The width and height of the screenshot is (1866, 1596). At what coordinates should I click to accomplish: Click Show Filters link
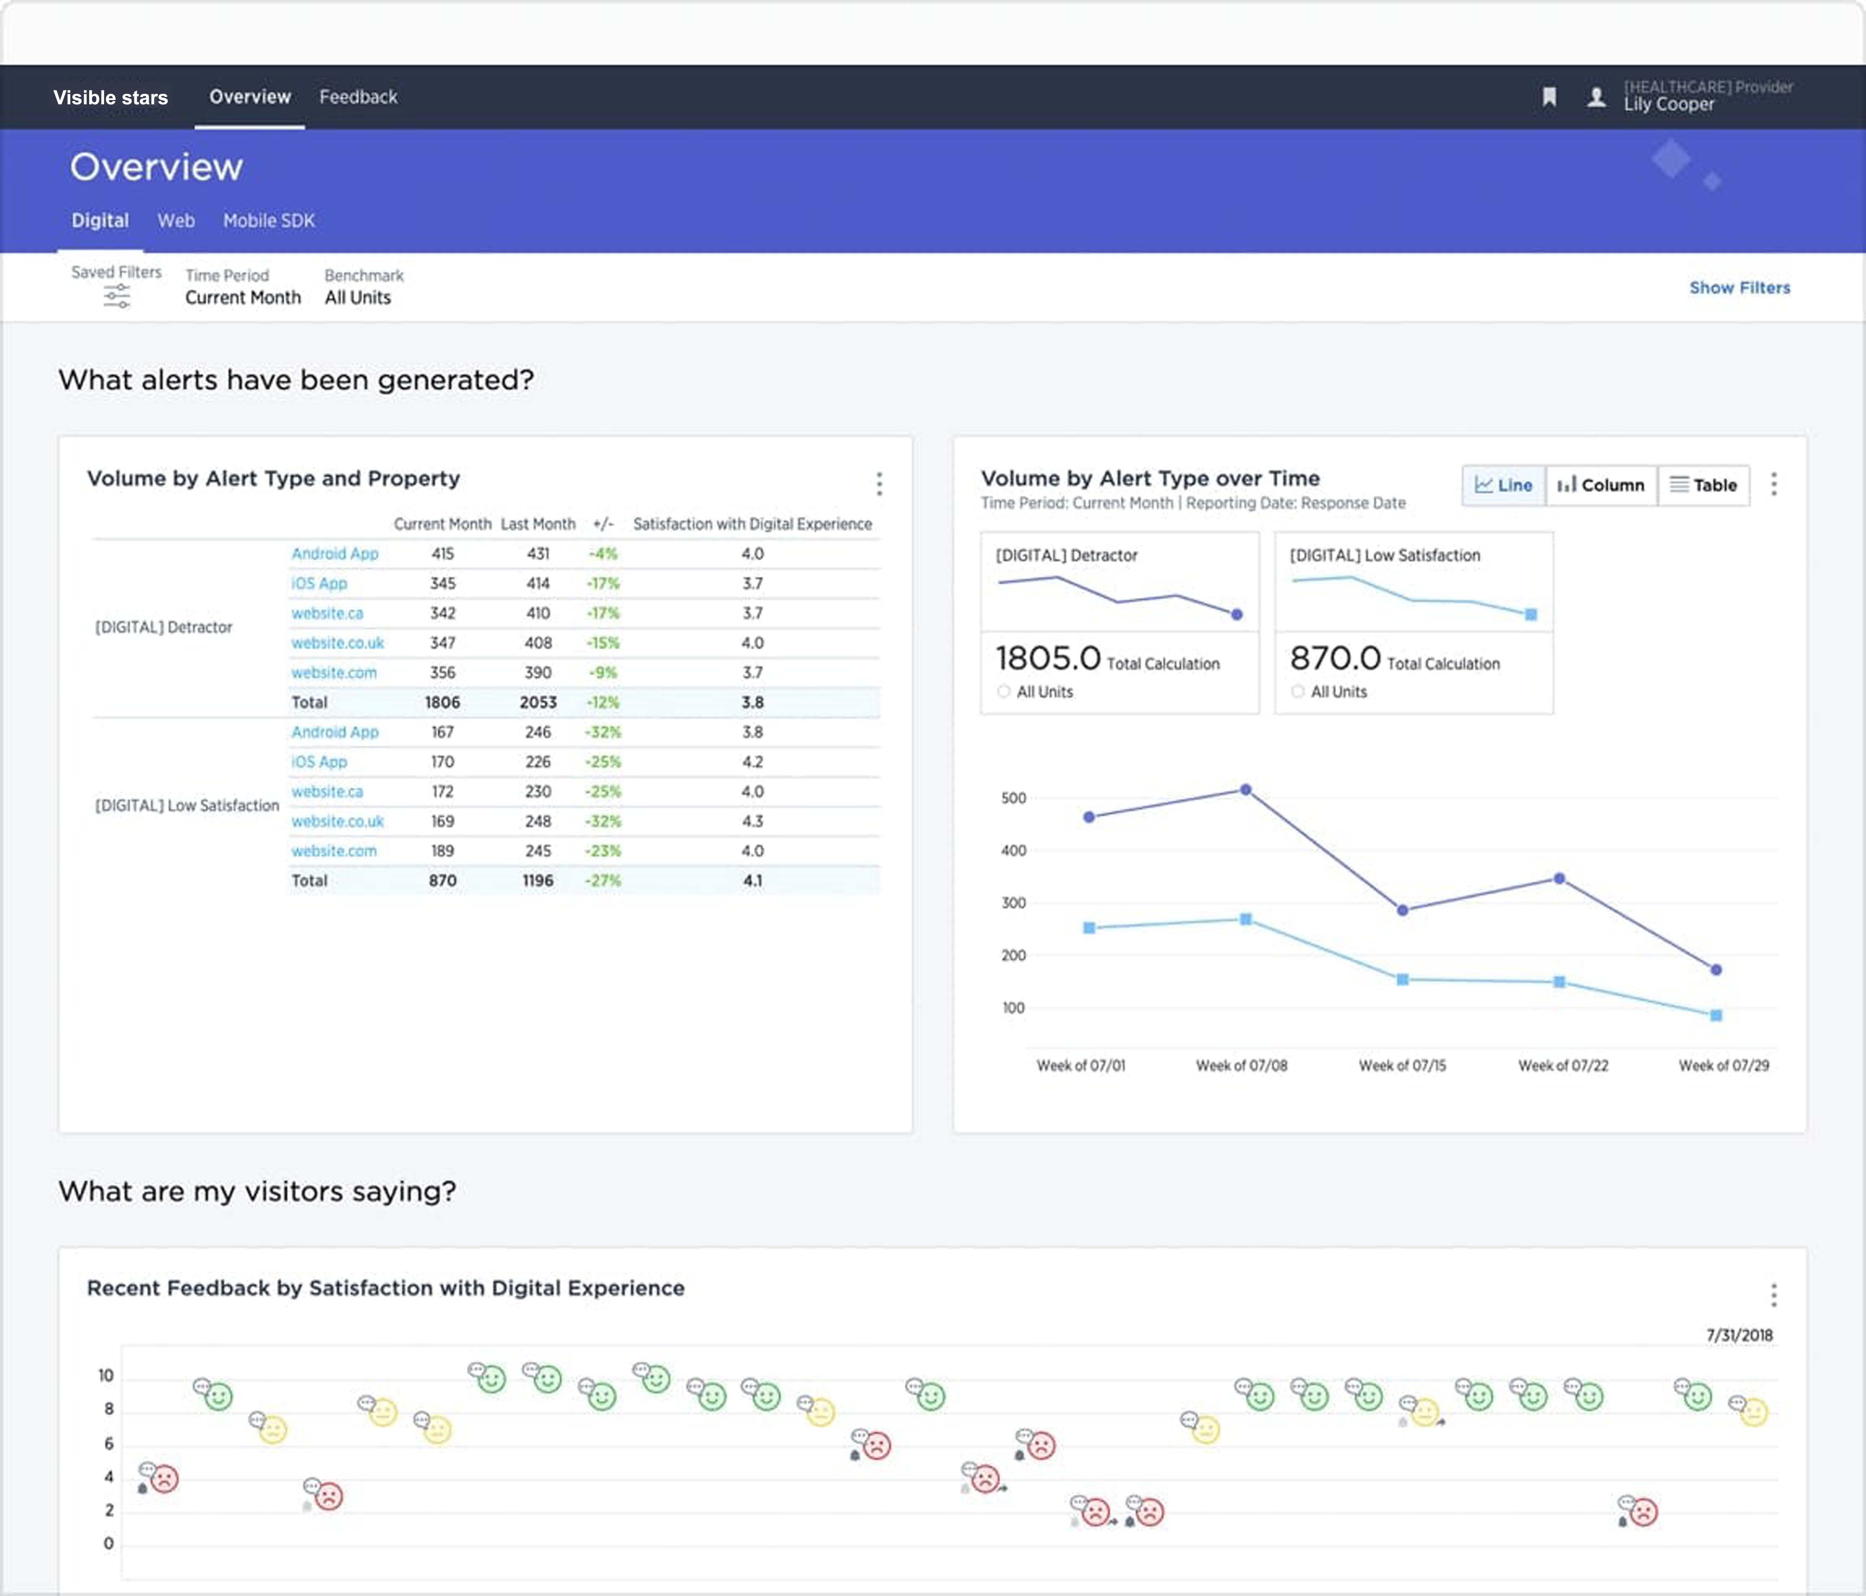coord(1739,287)
